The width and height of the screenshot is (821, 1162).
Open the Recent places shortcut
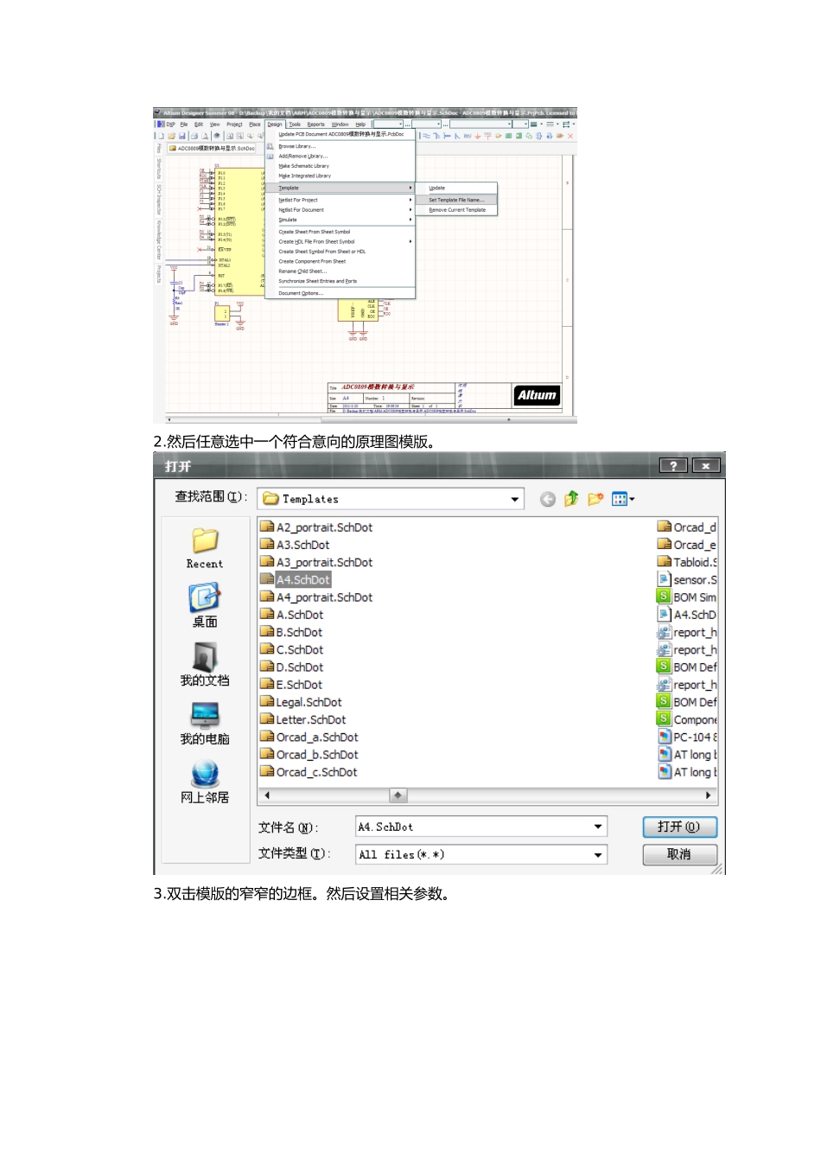pos(205,548)
